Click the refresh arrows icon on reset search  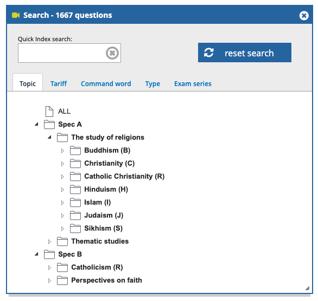[x=209, y=53]
